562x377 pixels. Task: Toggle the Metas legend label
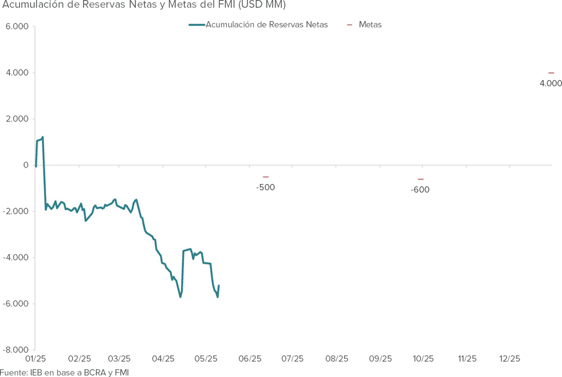(x=370, y=25)
